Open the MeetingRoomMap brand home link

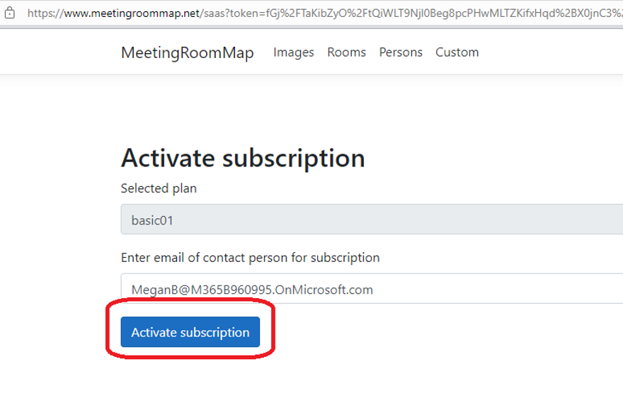pos(188,52)
